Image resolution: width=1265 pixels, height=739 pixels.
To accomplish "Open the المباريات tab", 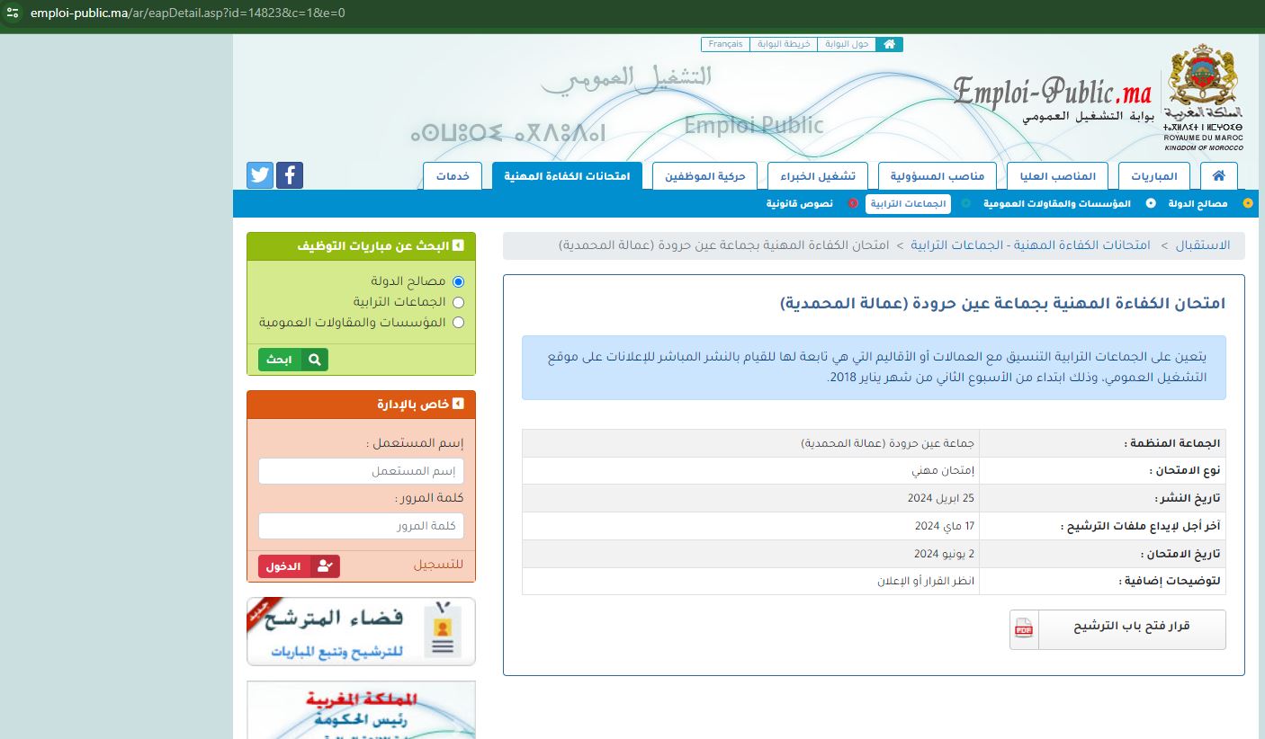I will coord(1153,176).
